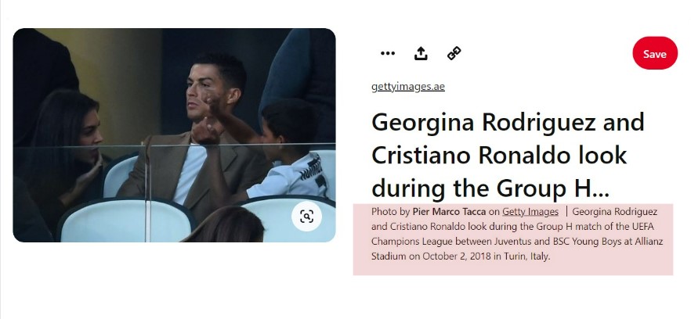Copy the pin link via chain icon
691x319 pixels.
pyautogui.click(x=454, y=53)
